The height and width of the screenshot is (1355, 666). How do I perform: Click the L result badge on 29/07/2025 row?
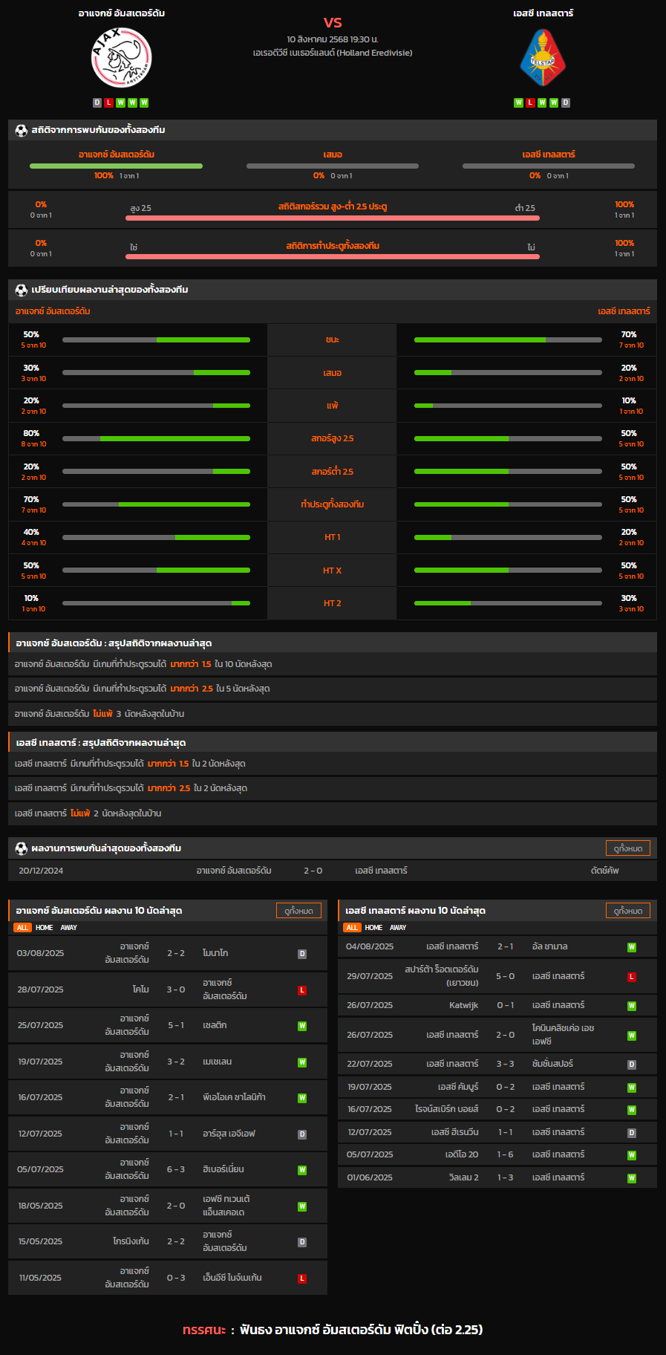632,977
